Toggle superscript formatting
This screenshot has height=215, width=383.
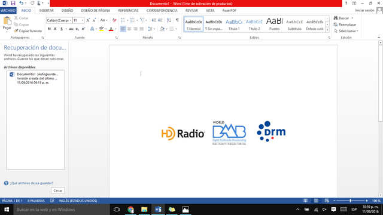click(x=83, y=29)
